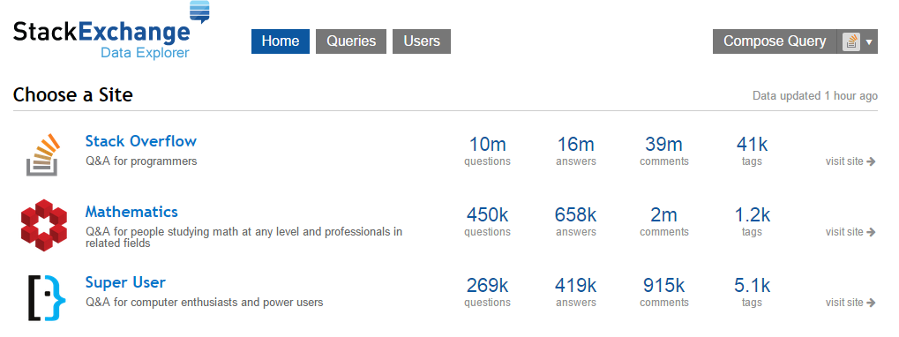
Task: Visit site for Stack Overflow
Action: pyautogui.click(x=850, y=161)
